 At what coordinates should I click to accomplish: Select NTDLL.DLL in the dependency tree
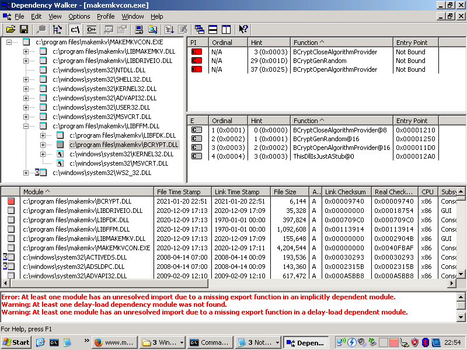coord(99,70)
